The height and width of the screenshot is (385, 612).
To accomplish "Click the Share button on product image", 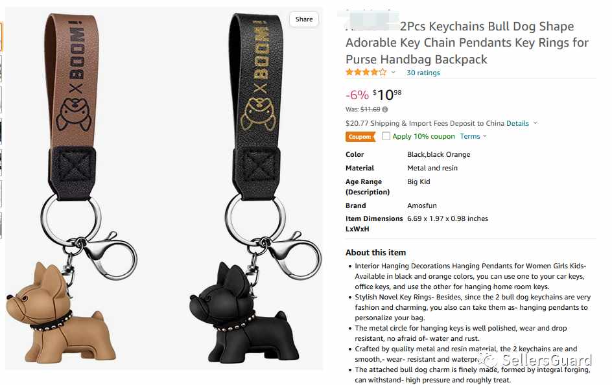I will click(x=303, y=19).
